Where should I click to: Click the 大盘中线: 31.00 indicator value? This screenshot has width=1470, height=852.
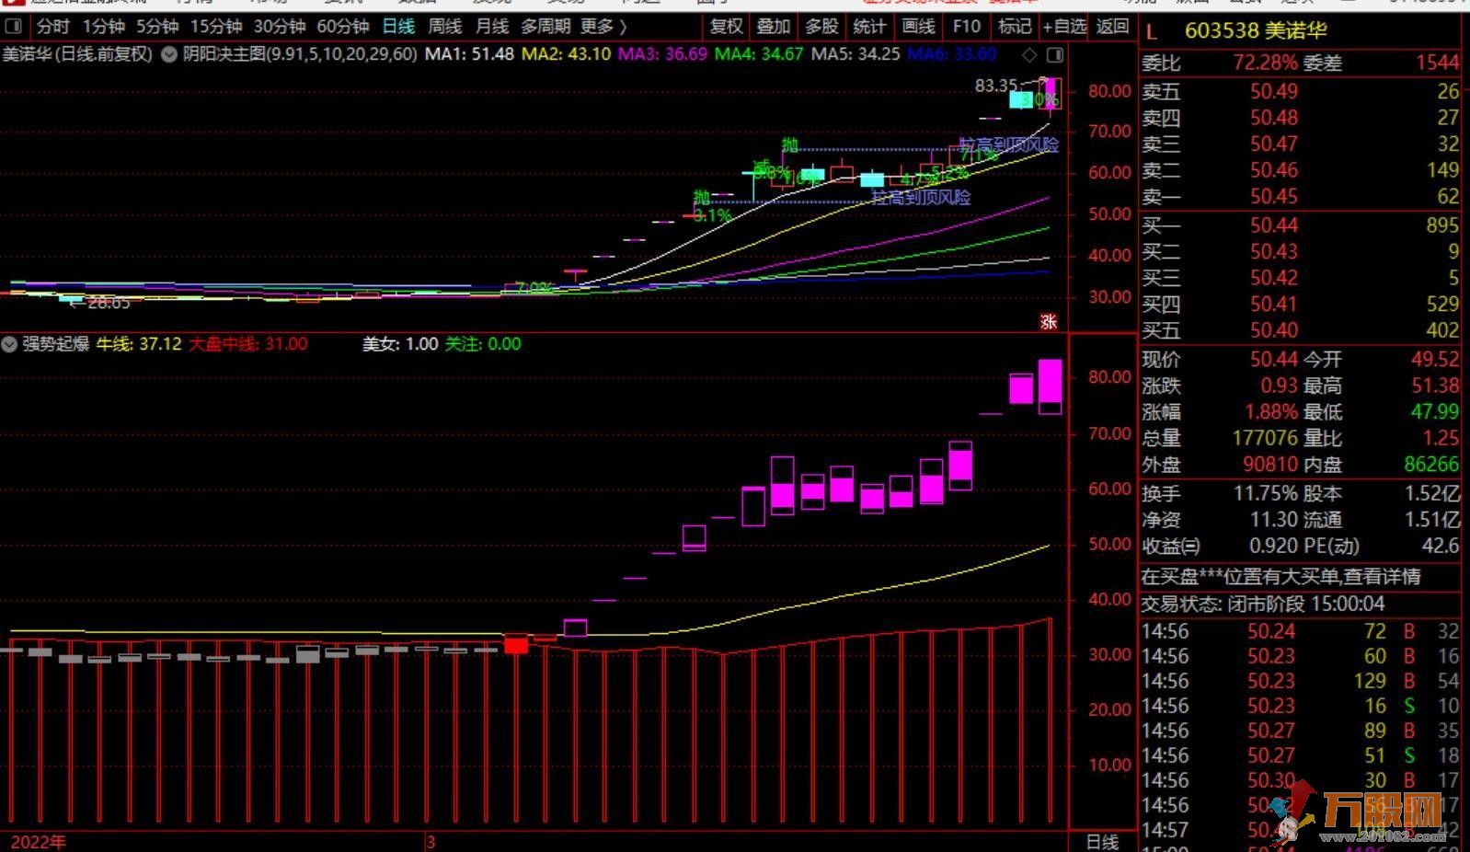tap(248, 344)
